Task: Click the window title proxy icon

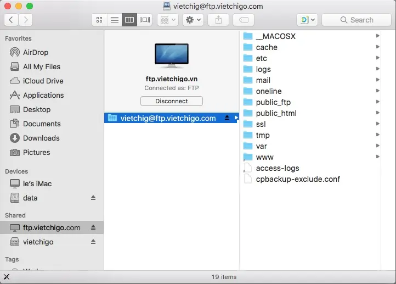Action: pos(167,6)
